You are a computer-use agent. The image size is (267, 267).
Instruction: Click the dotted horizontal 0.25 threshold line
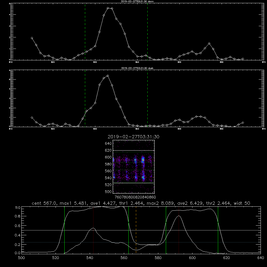pos(141,242)
